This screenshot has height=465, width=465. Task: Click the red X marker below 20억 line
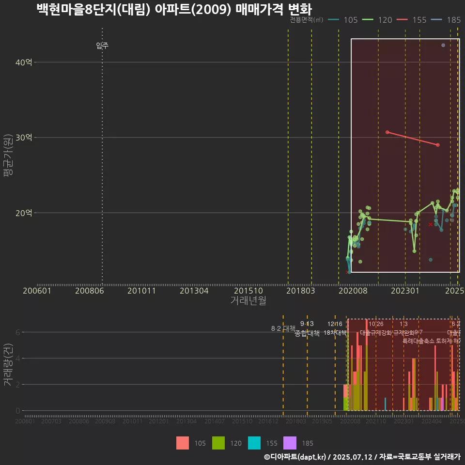tap(430, 224)
